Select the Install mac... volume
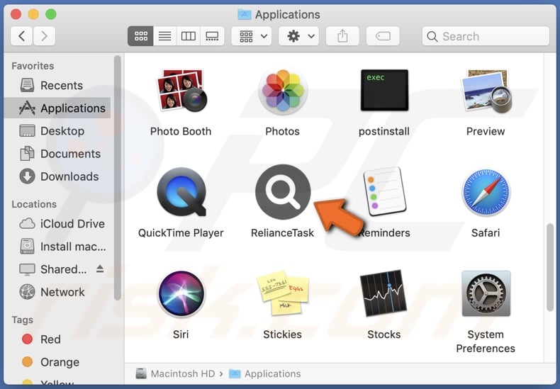Viewport: 560px width, 389px height. pyautogui.click(x=57, y=247)
